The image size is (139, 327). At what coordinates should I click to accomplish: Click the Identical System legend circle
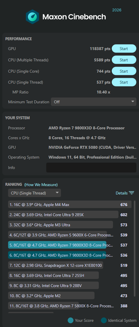click(x=104, y=320)
